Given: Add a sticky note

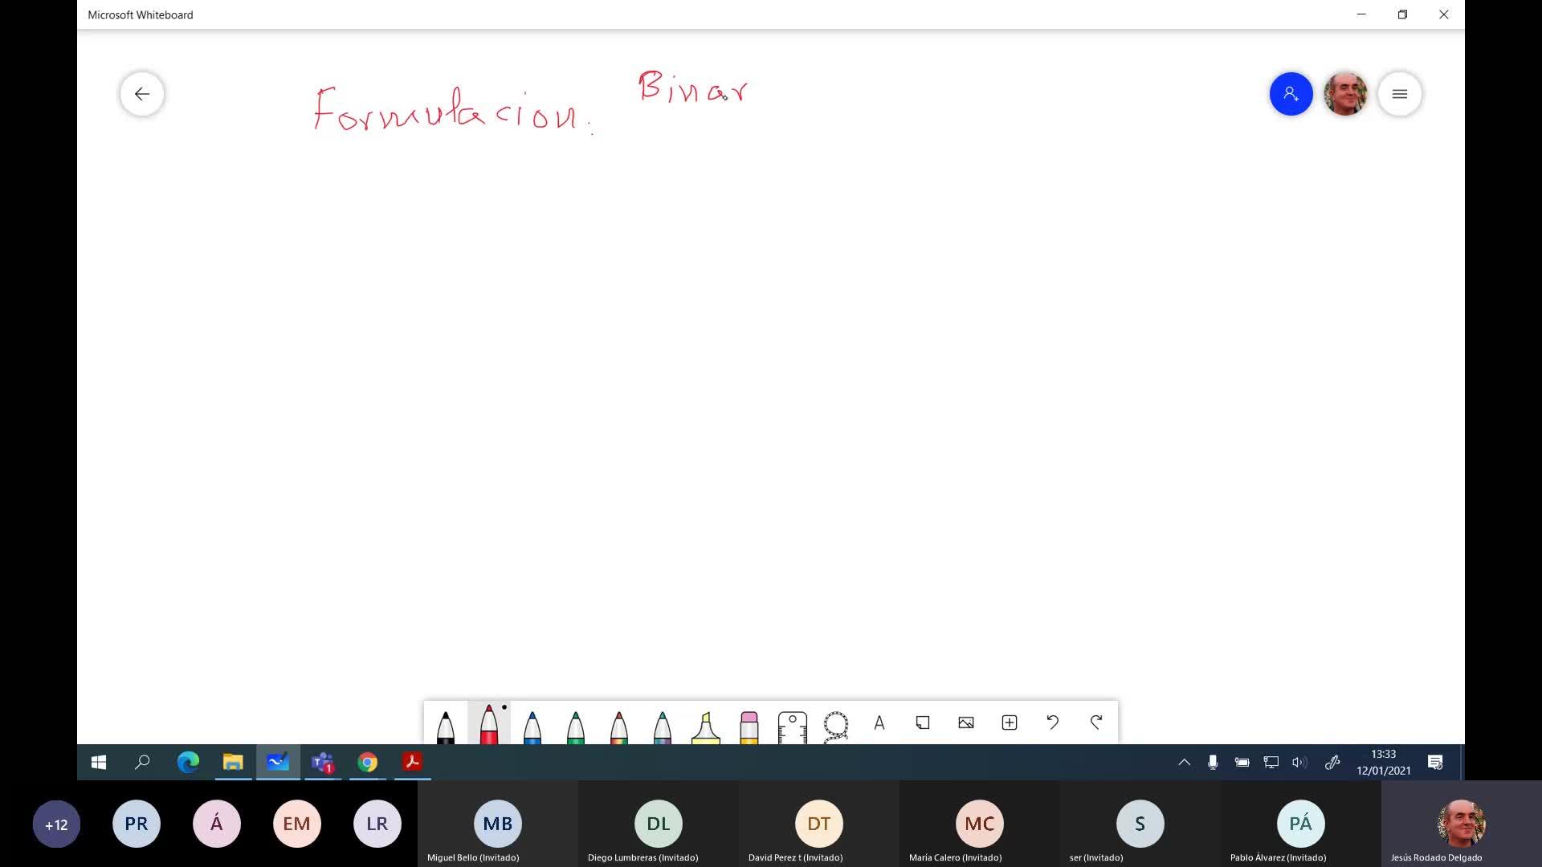Looking at the screenshot, I should (923, 723).
